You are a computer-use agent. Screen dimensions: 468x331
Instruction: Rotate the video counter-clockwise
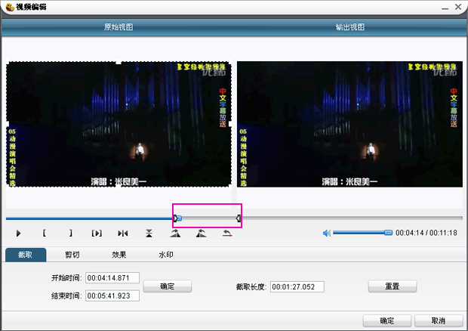pos(202,234)
